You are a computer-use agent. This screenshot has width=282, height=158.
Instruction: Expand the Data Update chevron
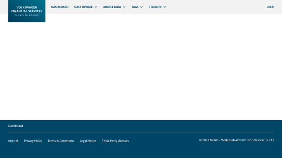coord(96,7)
